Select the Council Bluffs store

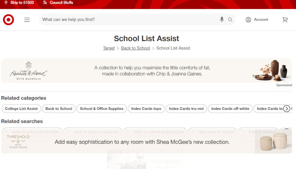tap(58, 3)
